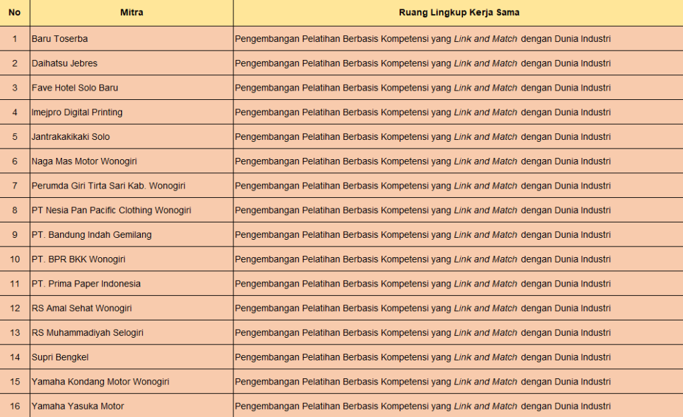Select the "Fave Hotel Solo Baru" cell
The width and height of the screenshot is (683, 417).
pyautogui.click(x=131, y=88)
